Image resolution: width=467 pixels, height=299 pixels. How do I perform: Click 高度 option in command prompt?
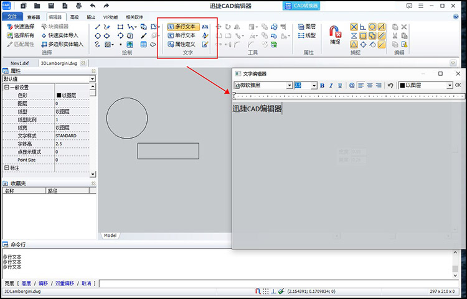click(26, 283)
